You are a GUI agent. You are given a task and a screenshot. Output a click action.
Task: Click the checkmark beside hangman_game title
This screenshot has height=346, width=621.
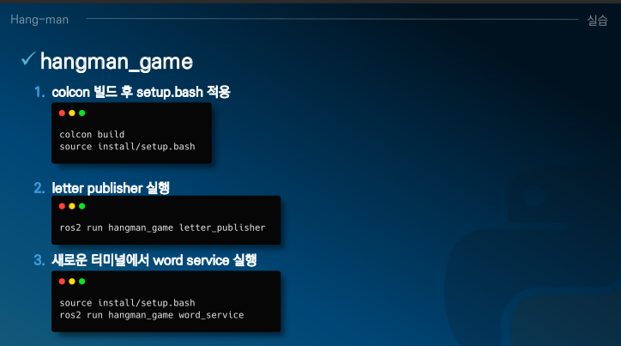(28, 58)
